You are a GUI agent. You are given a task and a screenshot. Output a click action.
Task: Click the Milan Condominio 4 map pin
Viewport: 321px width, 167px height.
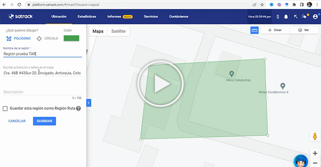283,86
